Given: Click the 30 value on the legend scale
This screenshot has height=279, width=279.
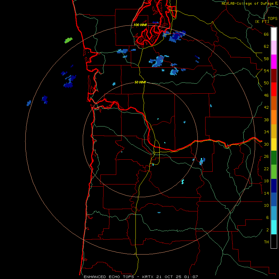Looking at the screenshot, I should point(266,144).
